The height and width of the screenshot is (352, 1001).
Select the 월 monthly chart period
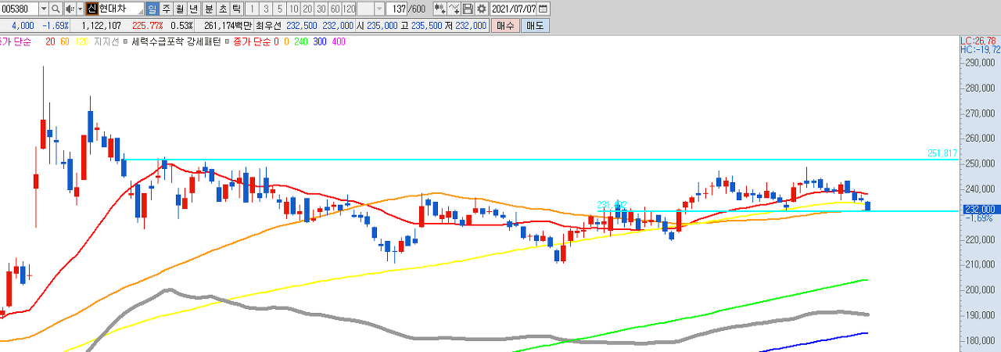coord(181,9)
